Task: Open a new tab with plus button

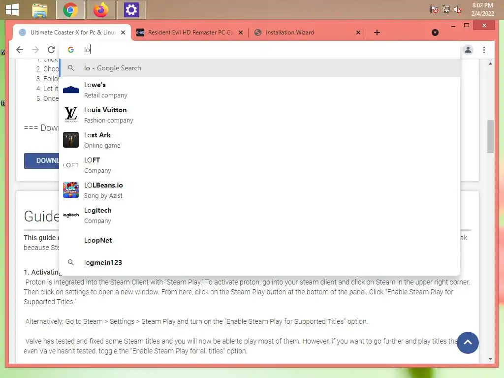Action: [x=377, y=32]
